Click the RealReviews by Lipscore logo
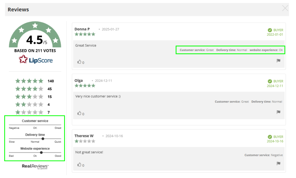296x178 pixels. [35, 166]
